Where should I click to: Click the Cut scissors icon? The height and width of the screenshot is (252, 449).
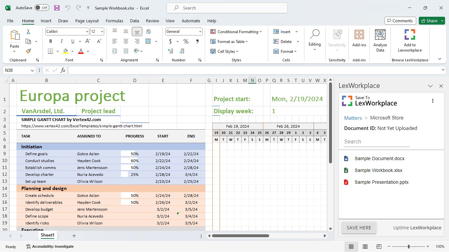click(x=28, y=31)
